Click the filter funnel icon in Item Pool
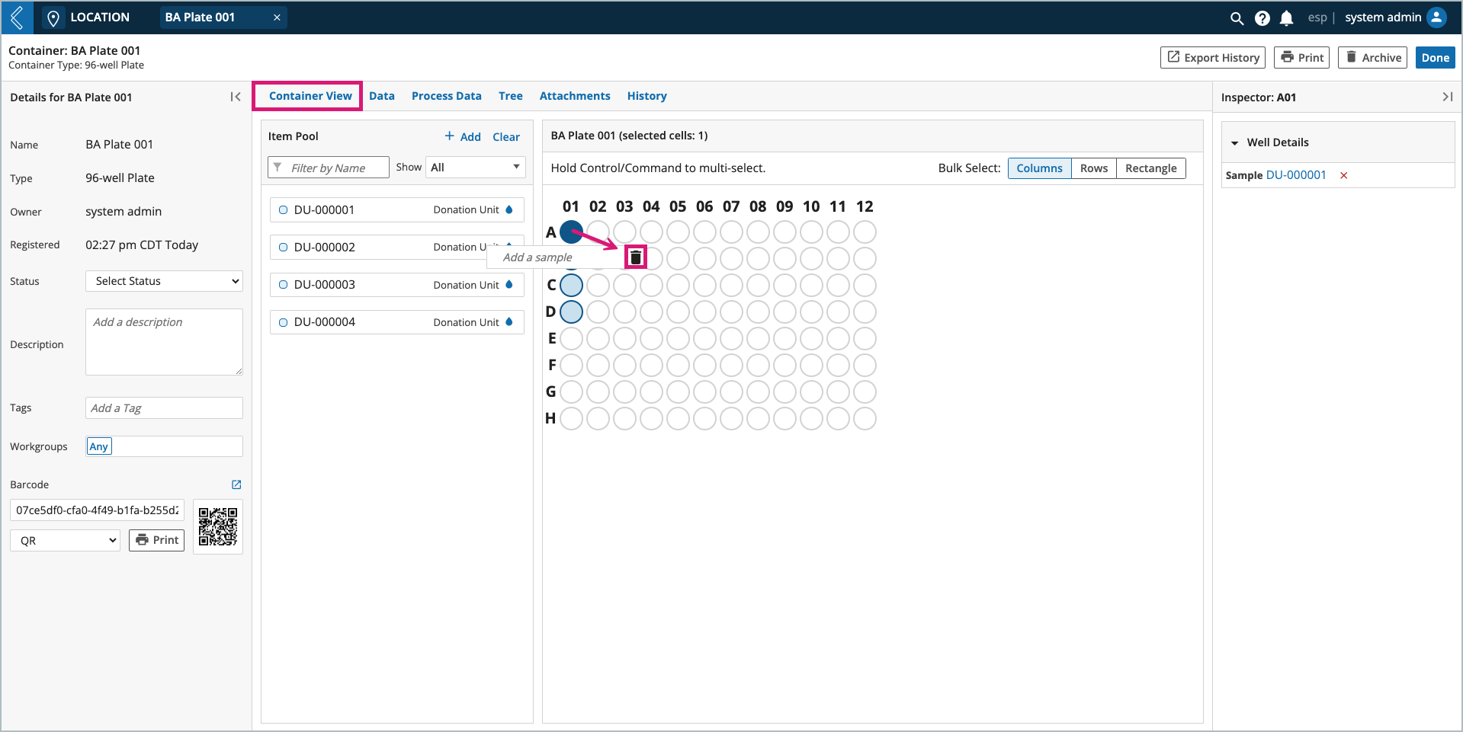The height and width of the screenshot is (732, 1463). point(278,168)
